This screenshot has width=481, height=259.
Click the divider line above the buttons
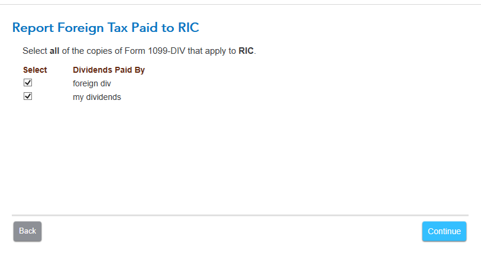pos(240,215)
